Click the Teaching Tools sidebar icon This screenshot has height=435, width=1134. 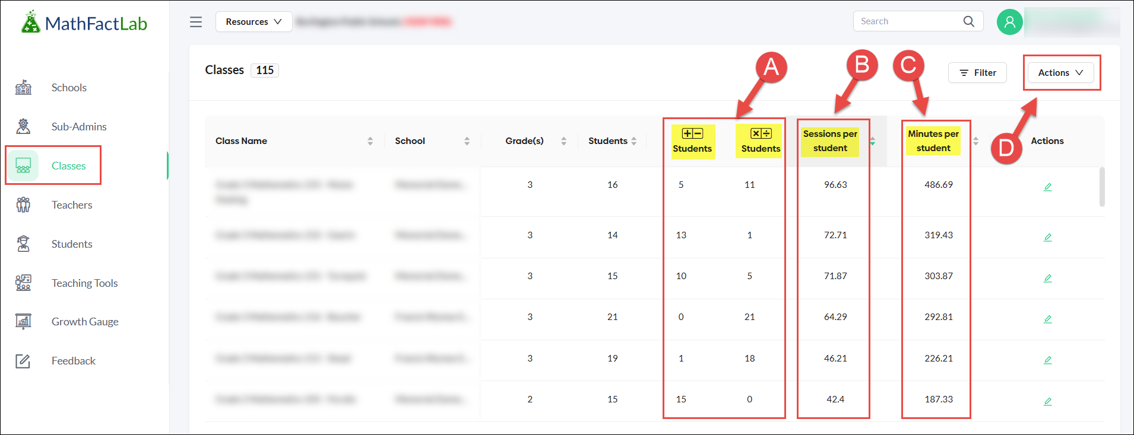(23, 283)
